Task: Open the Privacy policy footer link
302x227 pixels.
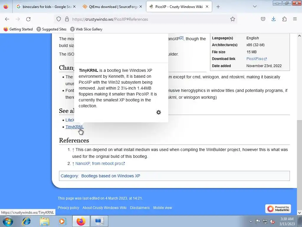Action: (x=68, y=208)
